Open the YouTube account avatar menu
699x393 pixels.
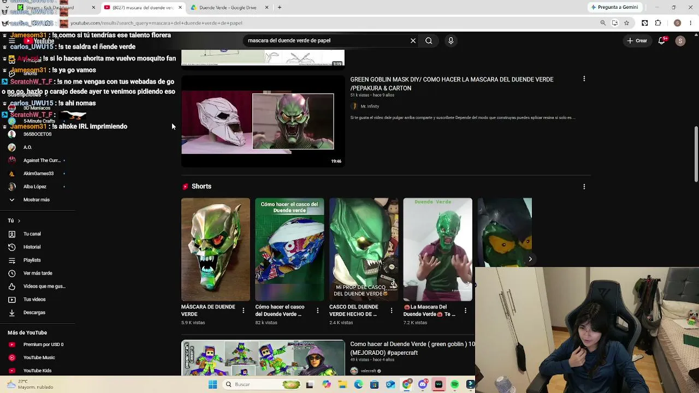tap(680, 40)
